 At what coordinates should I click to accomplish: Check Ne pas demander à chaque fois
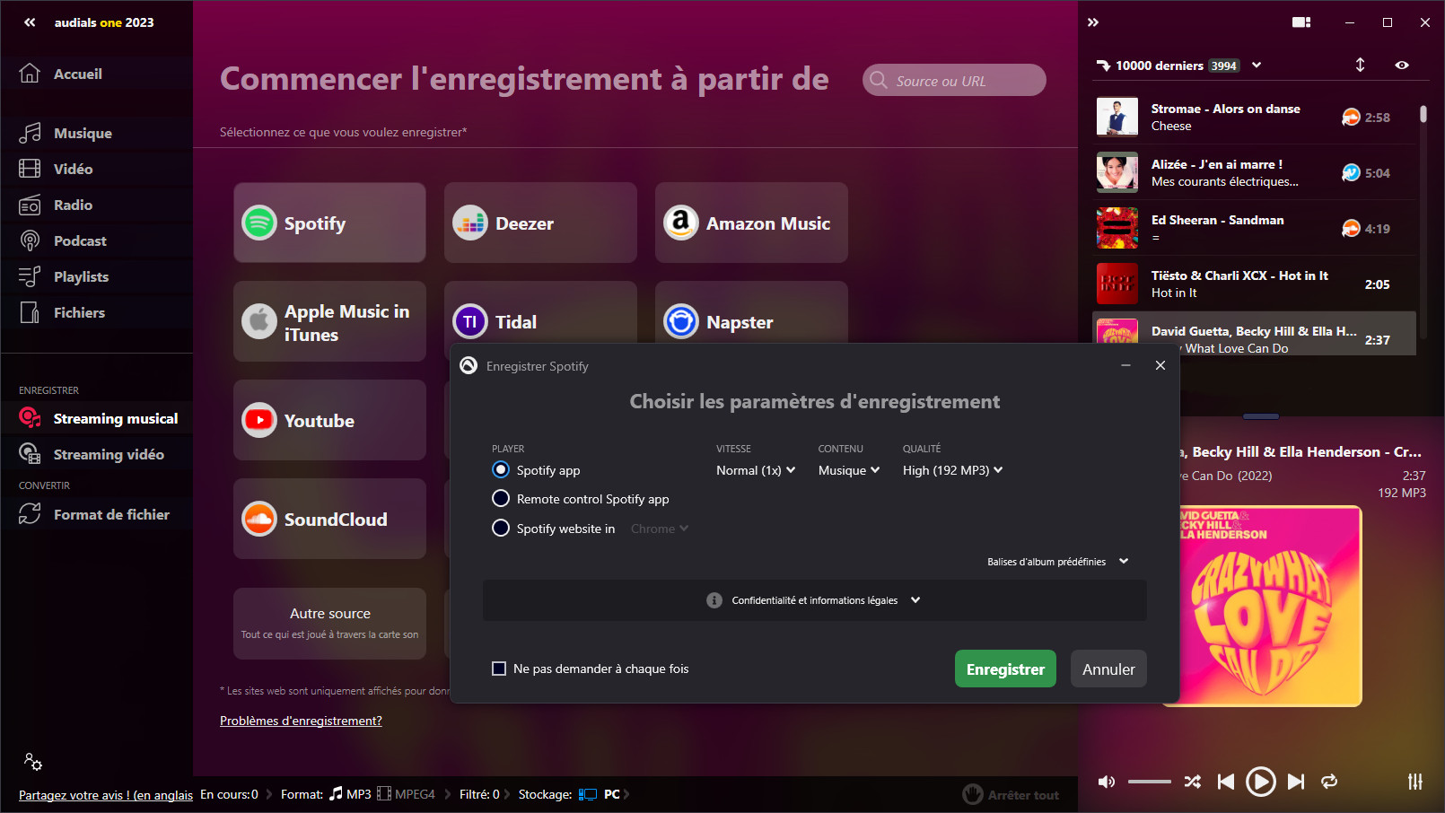coord(499,669)
